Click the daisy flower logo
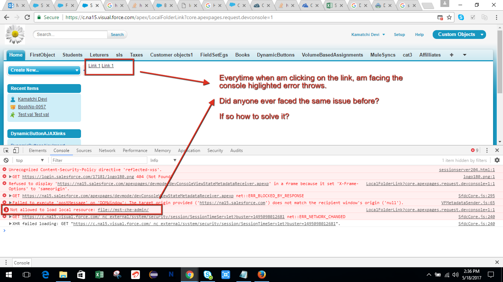503x282 pixels. (15, 35)
